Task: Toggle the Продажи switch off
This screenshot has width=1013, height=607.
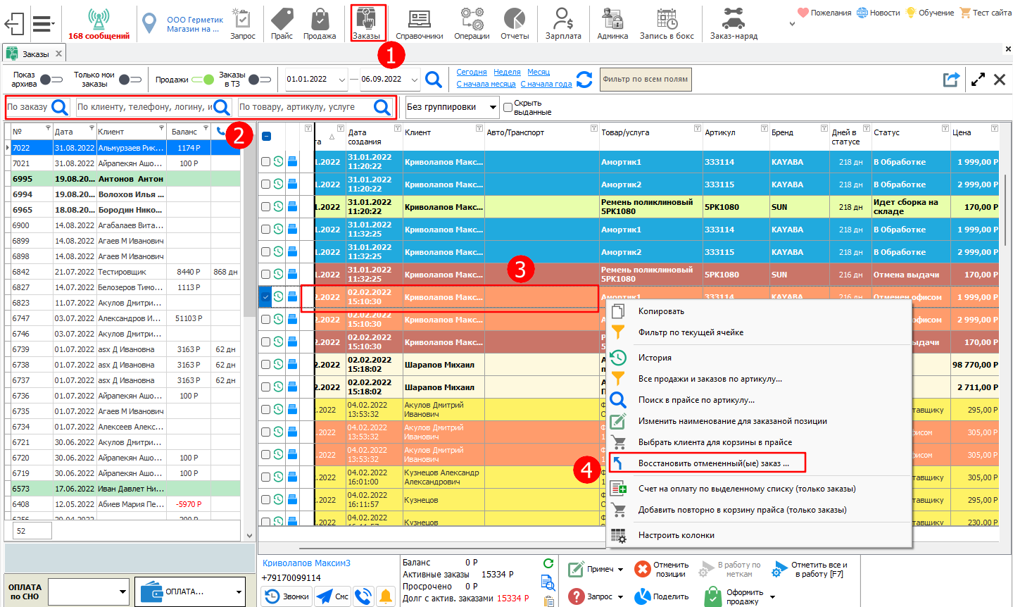Action: click(203, 80)
